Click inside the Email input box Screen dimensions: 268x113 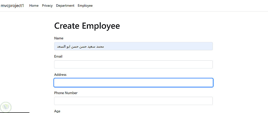click(x=133, y=64)
